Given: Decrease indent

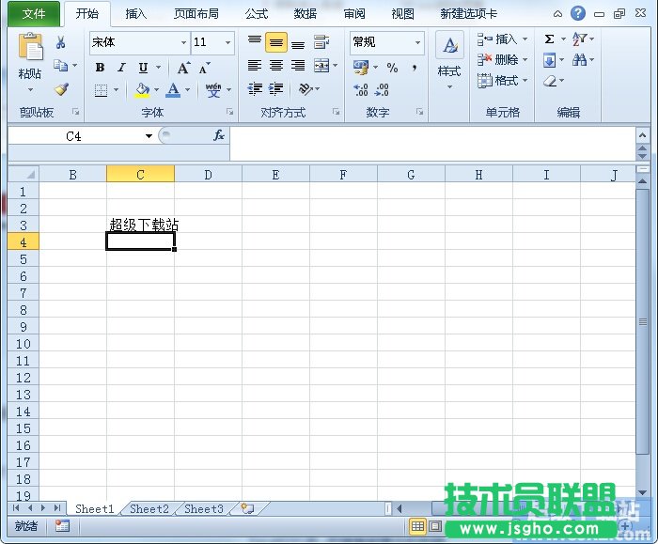Looking at the screenshot, I should (x=255, y=89).
